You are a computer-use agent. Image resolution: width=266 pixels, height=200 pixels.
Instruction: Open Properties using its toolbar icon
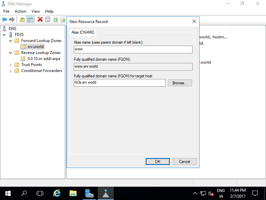coord(48,19)
